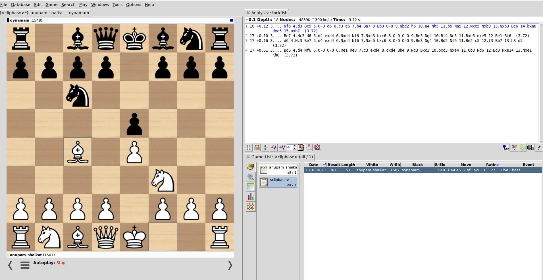This screenshot has height=280, width=543.
Task: Open the annotate game notepad icon
Action: [x=301, y=148]
